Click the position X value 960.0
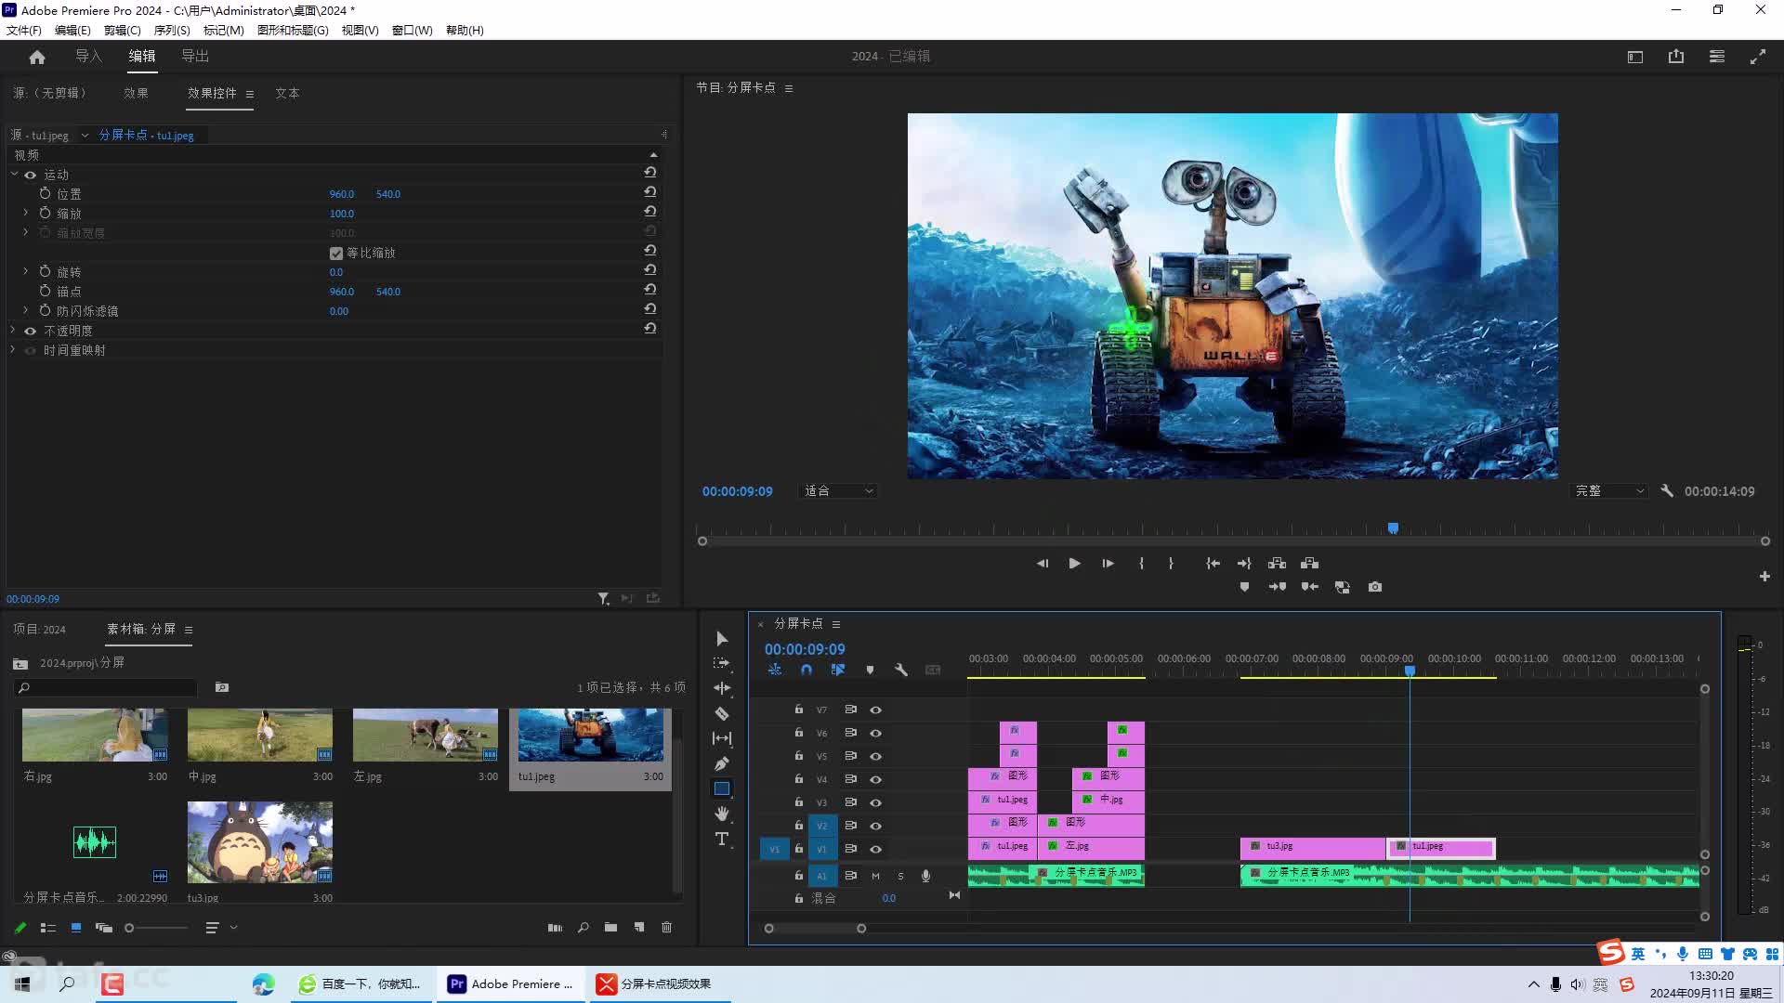Viewport: 1784px width, 1003px height. pos(342,194)
